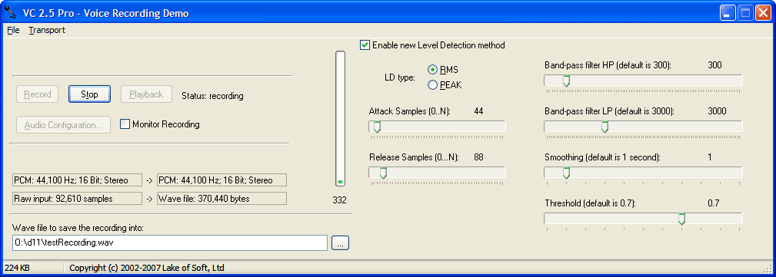The image size is (776, 277).
Task: Click the disabled Playback button
Action: (146, 94)
